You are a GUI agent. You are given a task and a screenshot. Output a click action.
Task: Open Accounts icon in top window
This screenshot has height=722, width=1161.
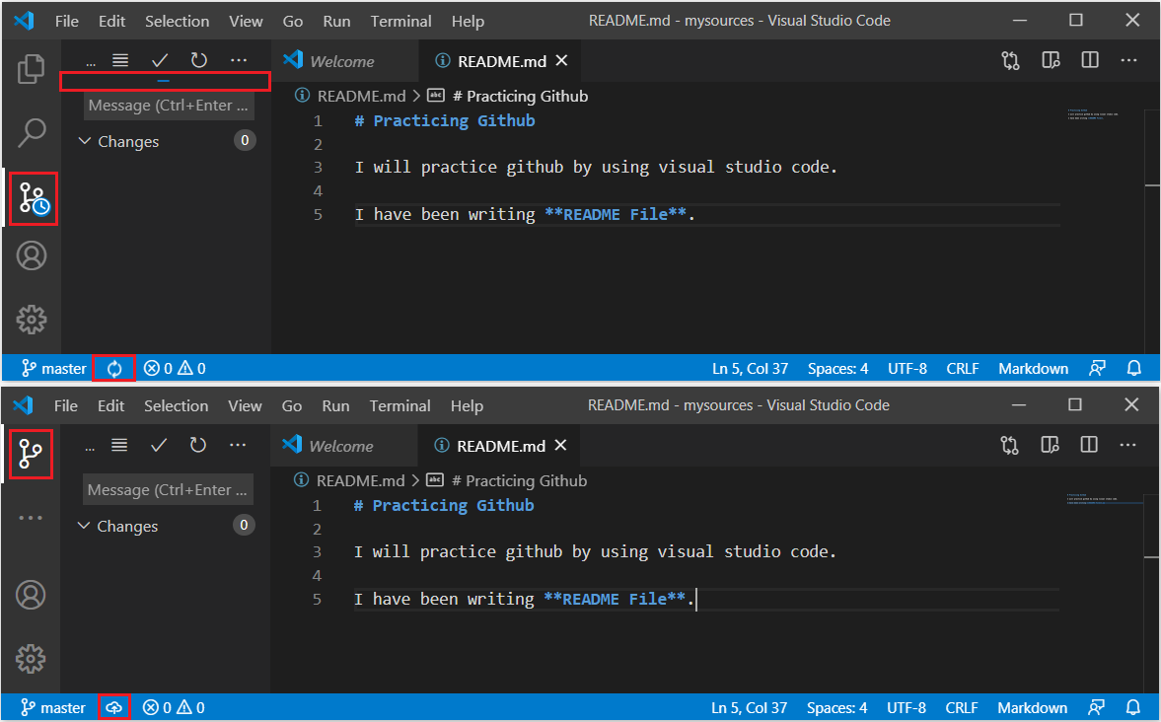pyautogui.click(x=32, y=256)
